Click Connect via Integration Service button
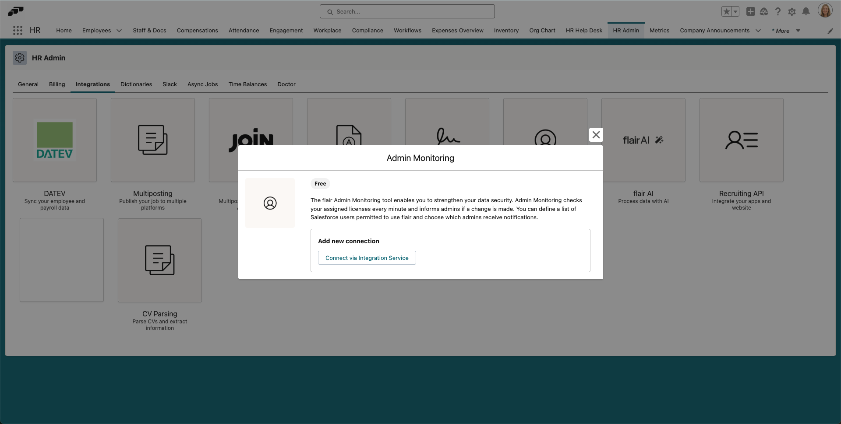Viewport: 841px width, 424px height. 367,258
